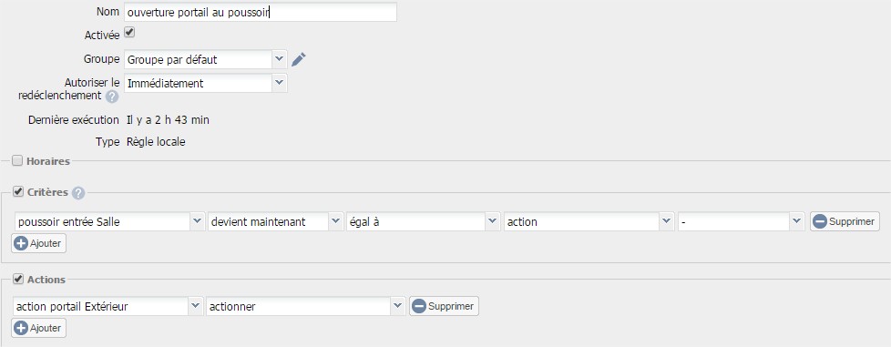Expand the actionner dropdown
The width and height of the screenshot is (891, 347).
coord(306,306)
